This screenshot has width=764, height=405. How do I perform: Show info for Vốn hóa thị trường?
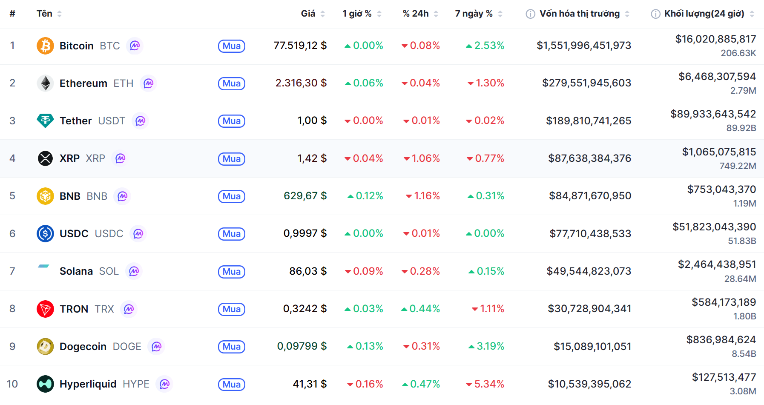[x=530, y=14]
